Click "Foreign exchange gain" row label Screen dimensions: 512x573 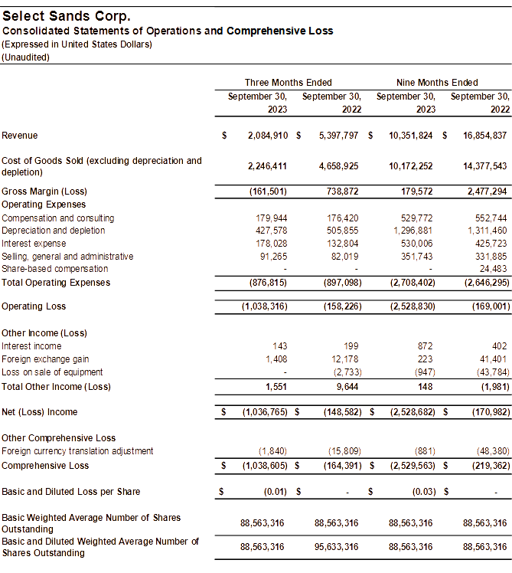point(45,359)
